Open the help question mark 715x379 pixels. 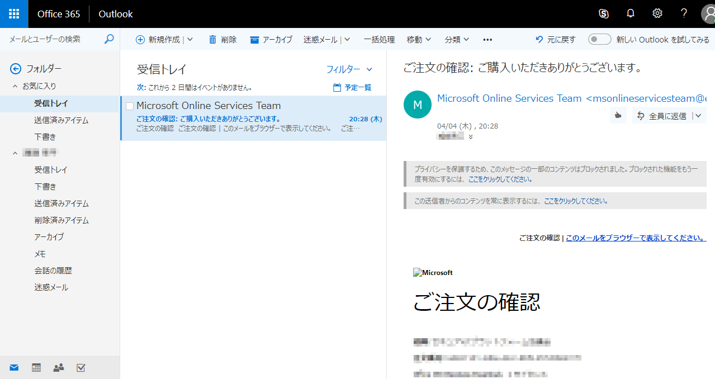[x=684, y=14]
